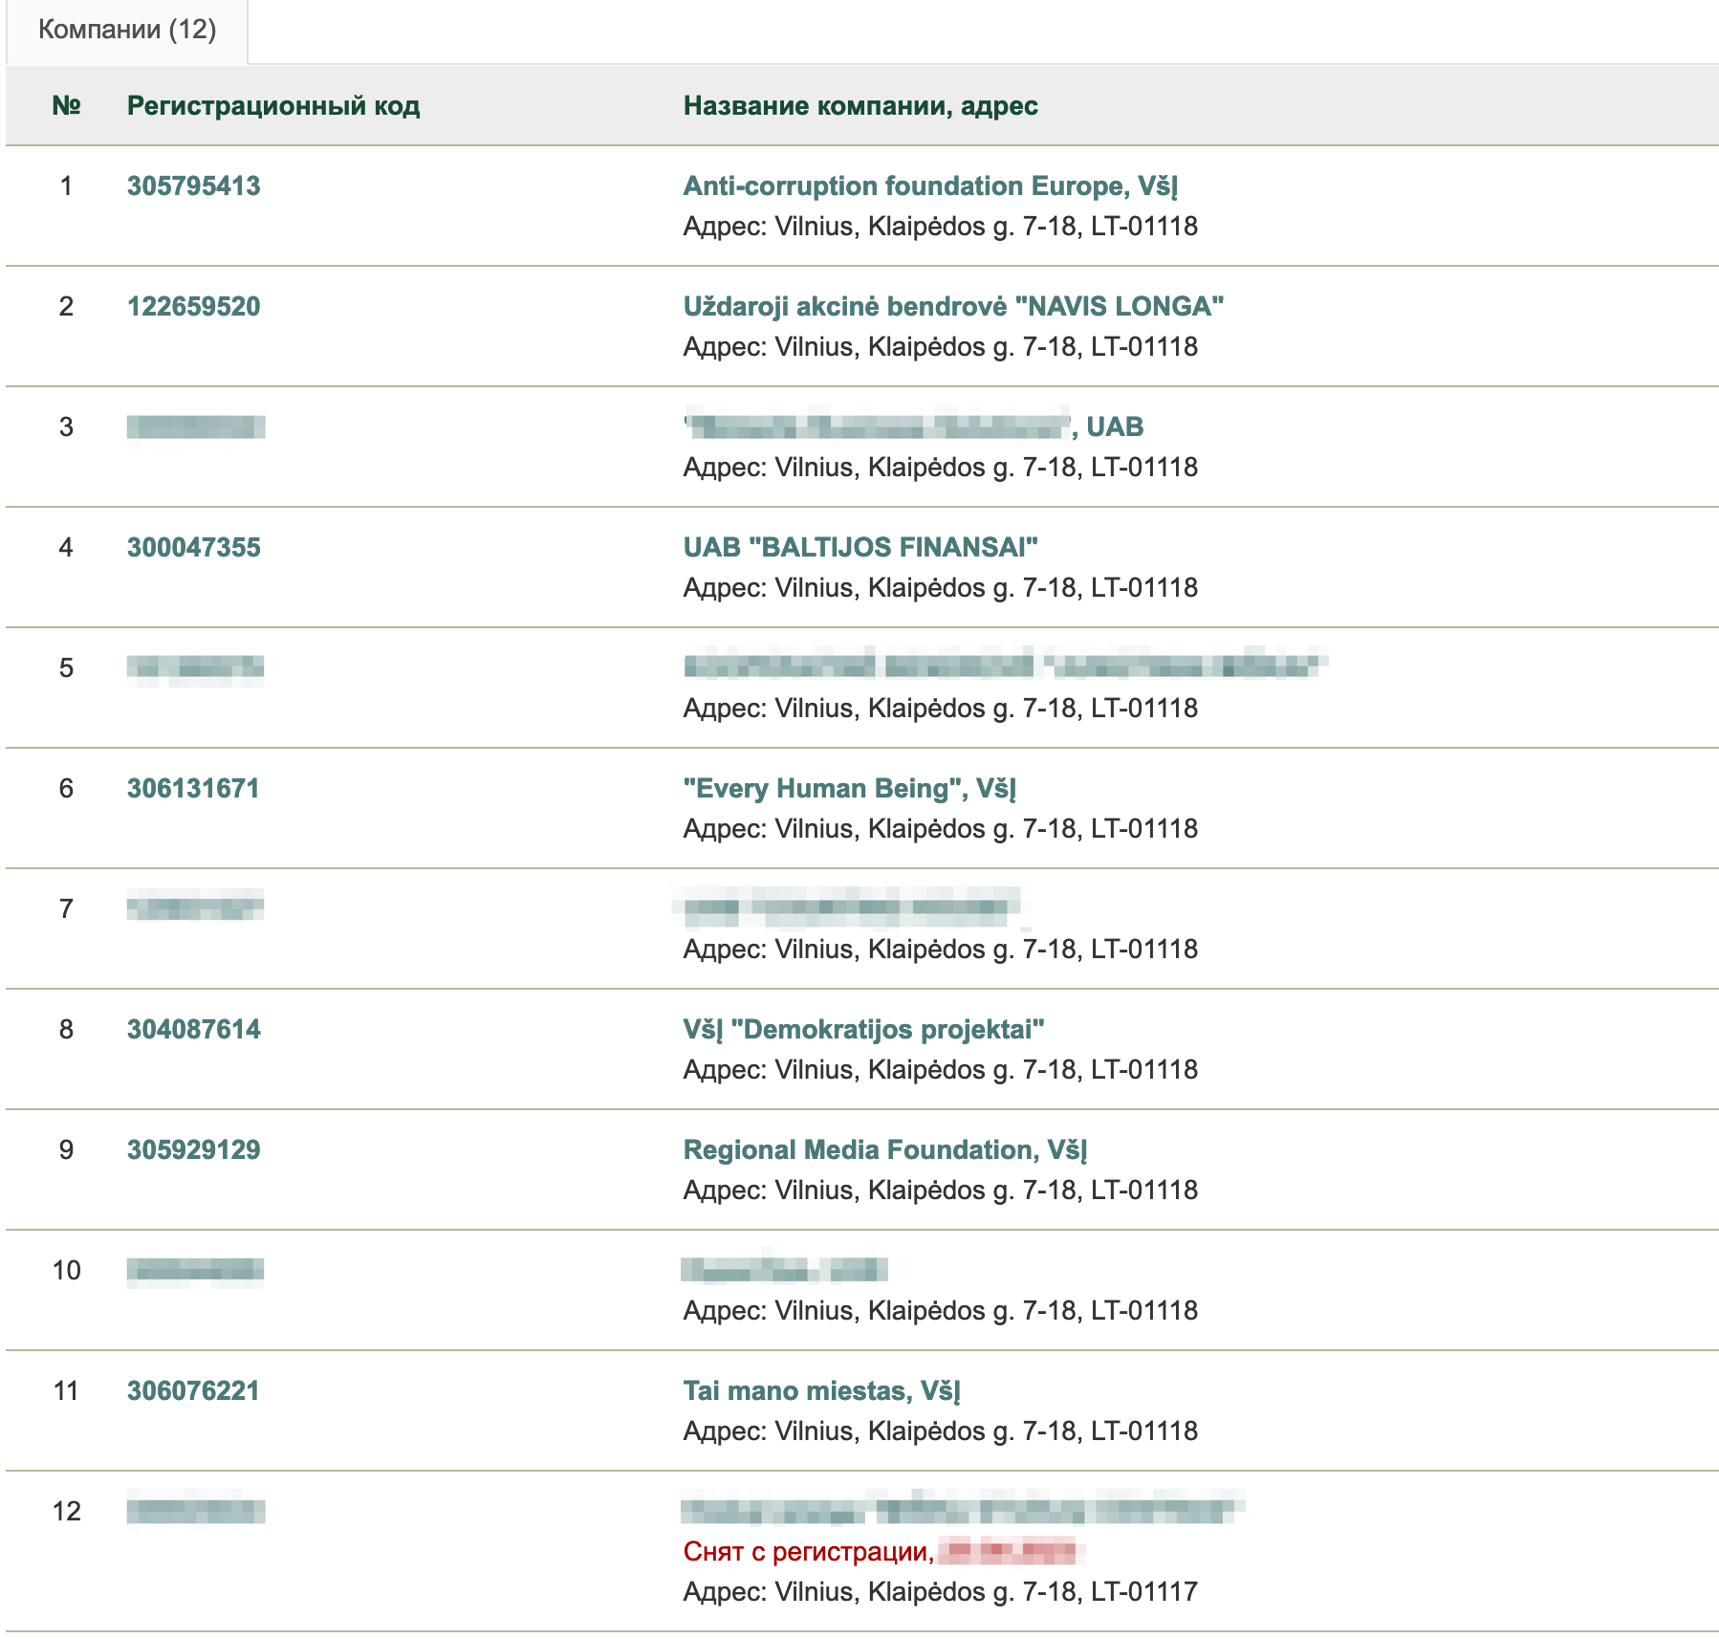Select row number 6 cell

[66, 788]
